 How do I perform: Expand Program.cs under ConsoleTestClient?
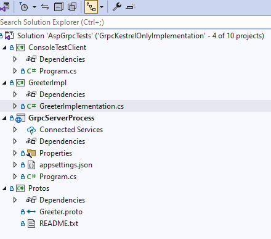[15, 71]
